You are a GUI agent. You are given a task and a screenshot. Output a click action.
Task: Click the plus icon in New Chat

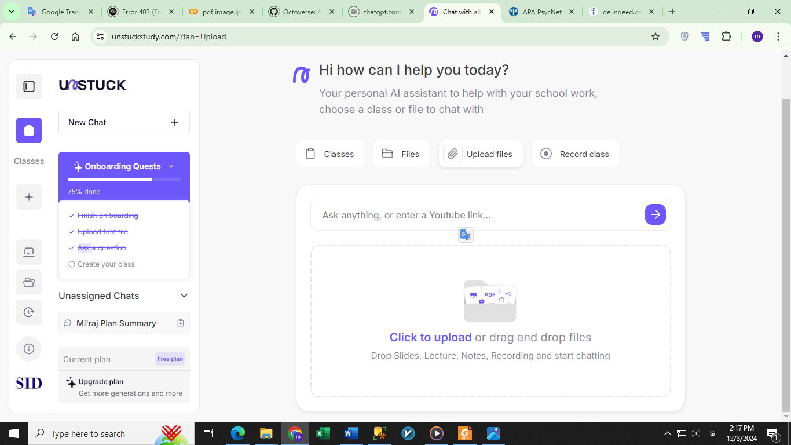tap(175, 122)
